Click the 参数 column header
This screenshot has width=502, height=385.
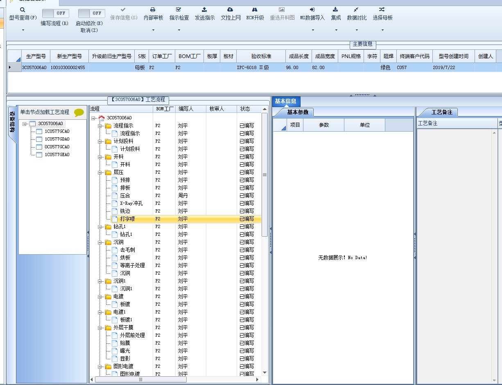(x=324, y=125)
